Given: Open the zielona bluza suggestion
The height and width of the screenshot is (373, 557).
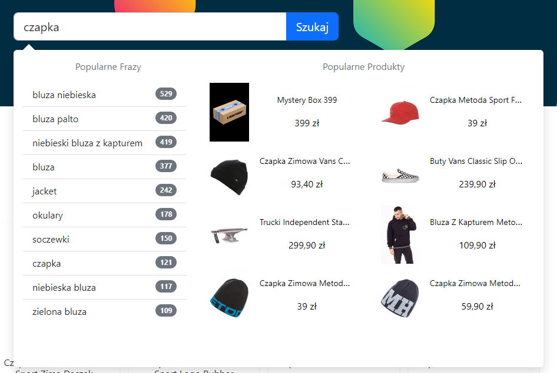Looking at the screenshot, I should pyautogui.click(x=104, y=311).
